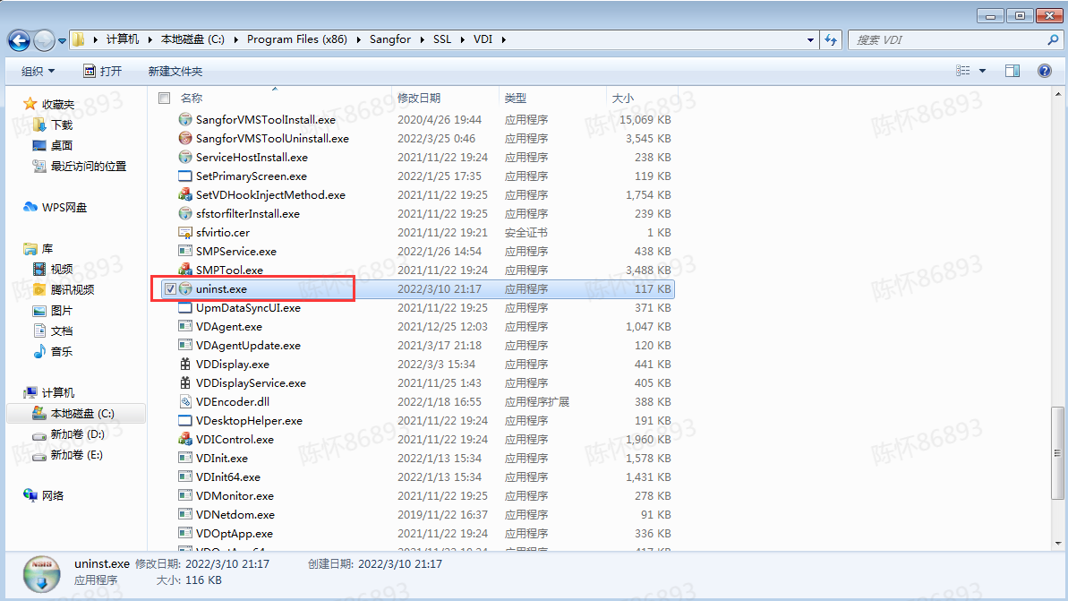Sort by the 名称 column header
The height and width of the screenshot is (601, 1068).
192,99
